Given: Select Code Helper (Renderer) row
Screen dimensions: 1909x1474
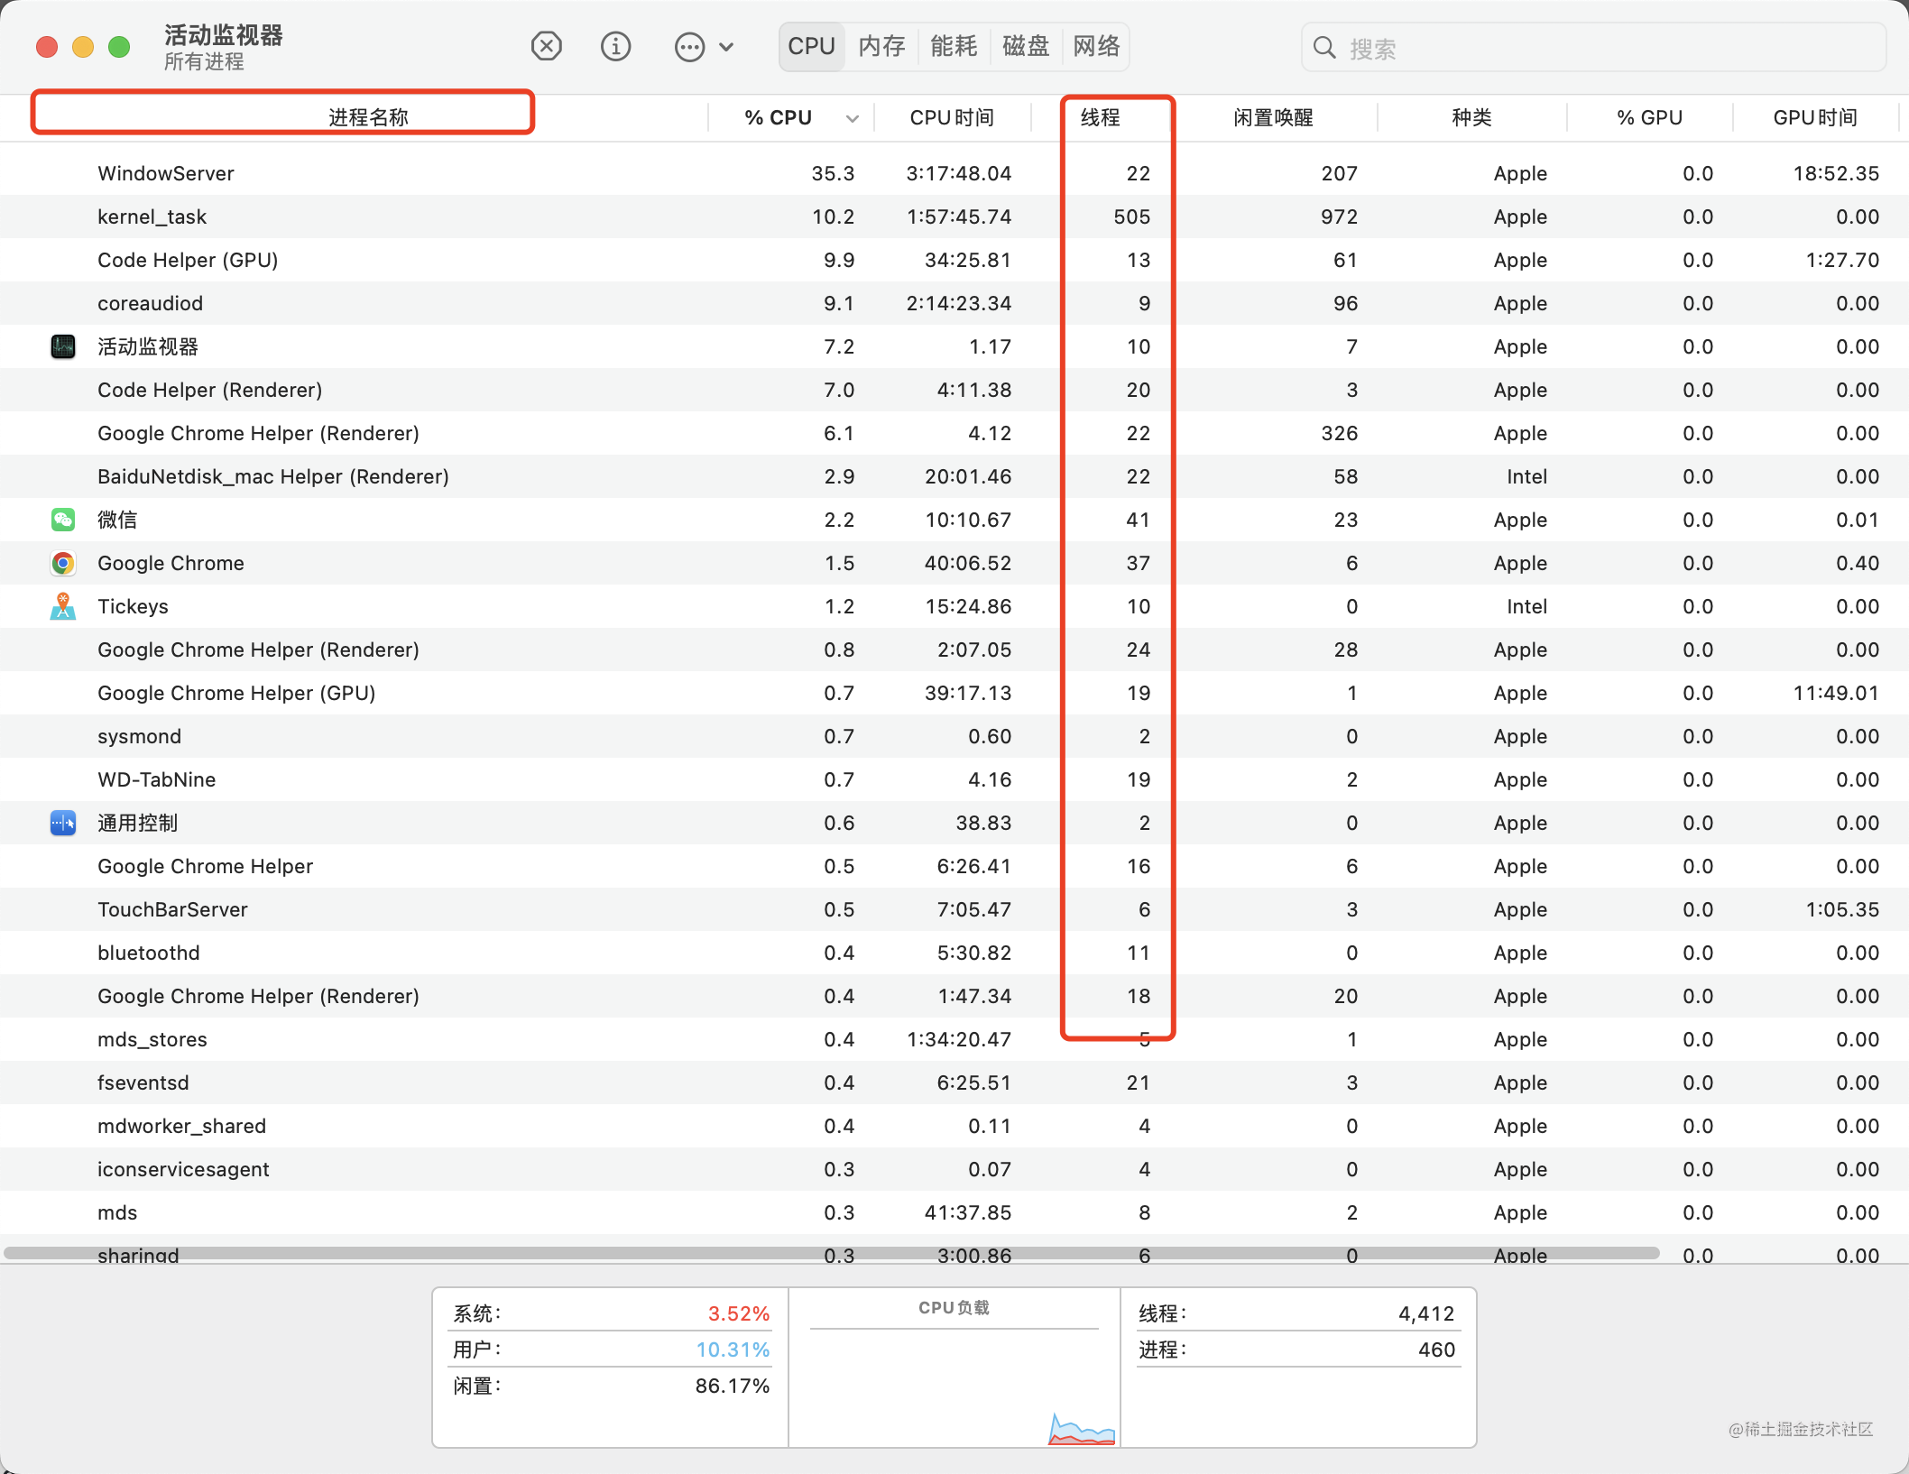Looking at the screenshot, I should 954,390.
